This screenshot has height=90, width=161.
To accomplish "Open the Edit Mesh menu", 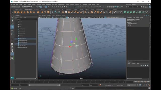I will click(x=48, y=4).
